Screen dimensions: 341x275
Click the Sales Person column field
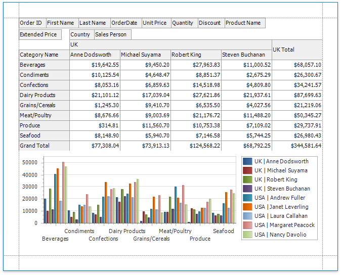[x=112, y=34]
